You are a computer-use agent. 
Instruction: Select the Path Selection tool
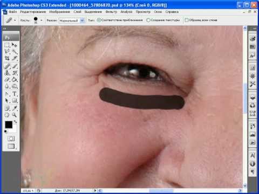[x=7, y=100]
